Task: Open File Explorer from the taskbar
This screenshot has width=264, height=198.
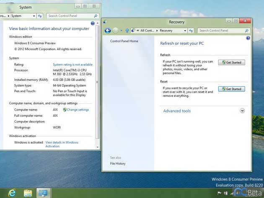Action: click(28, 193)
